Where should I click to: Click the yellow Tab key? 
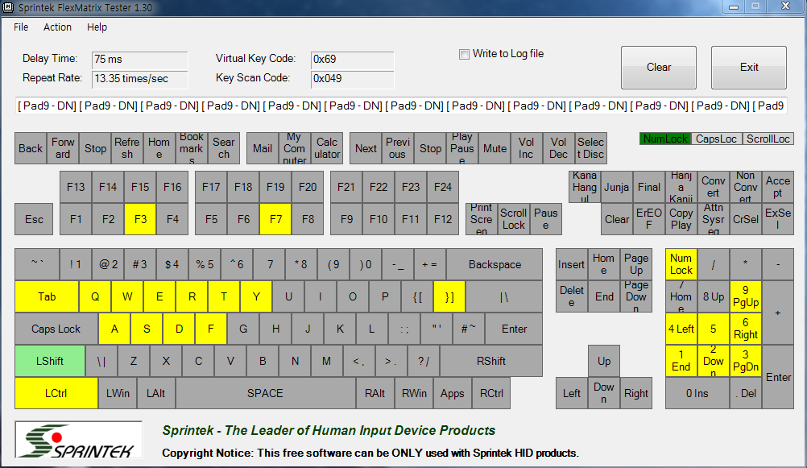[x=47, y=296]
